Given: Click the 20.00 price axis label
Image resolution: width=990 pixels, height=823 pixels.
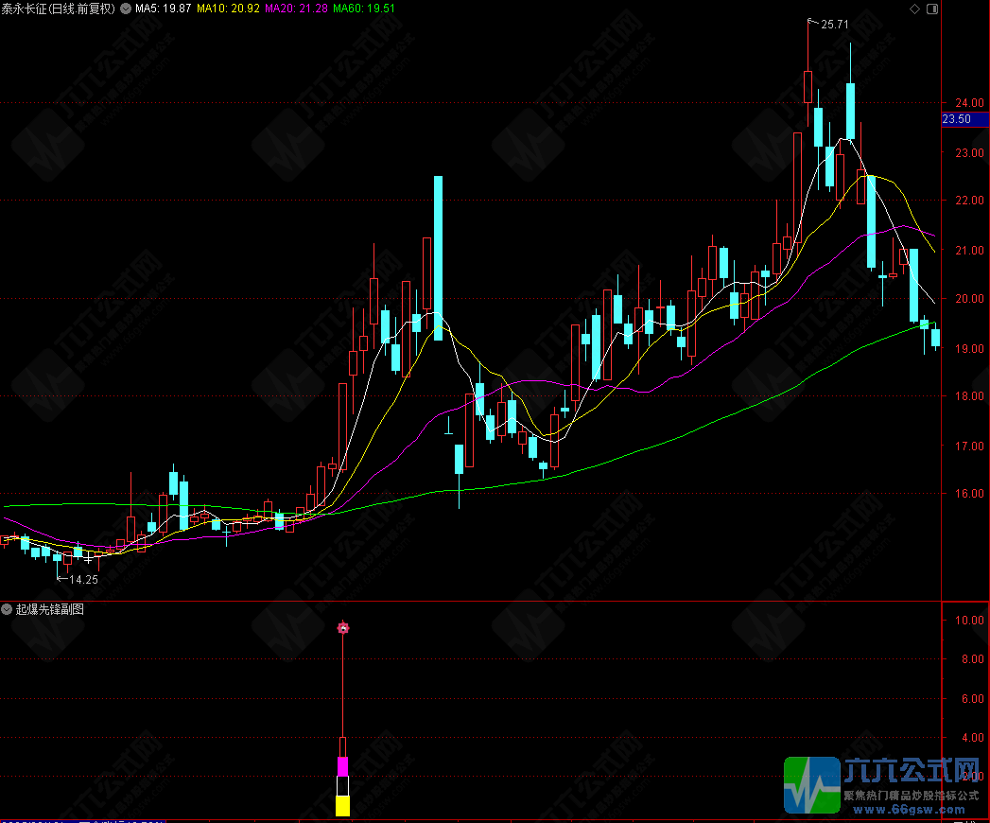Looking at the screenshot, I should pyautogui.click(x=969, y=299).
